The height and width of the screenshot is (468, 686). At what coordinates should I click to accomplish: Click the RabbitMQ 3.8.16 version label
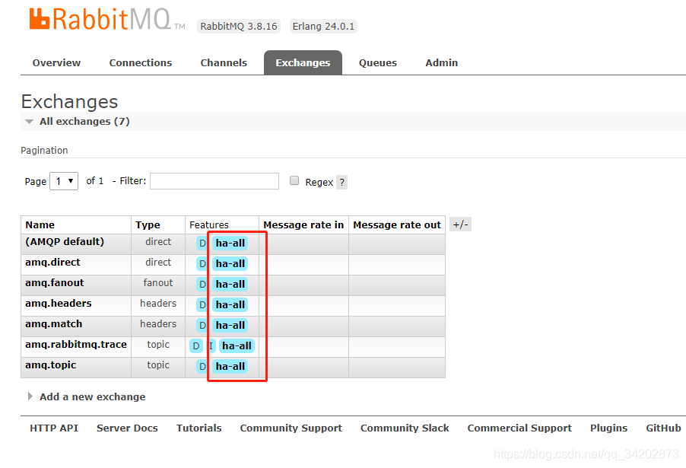click(x=239, y=27)
